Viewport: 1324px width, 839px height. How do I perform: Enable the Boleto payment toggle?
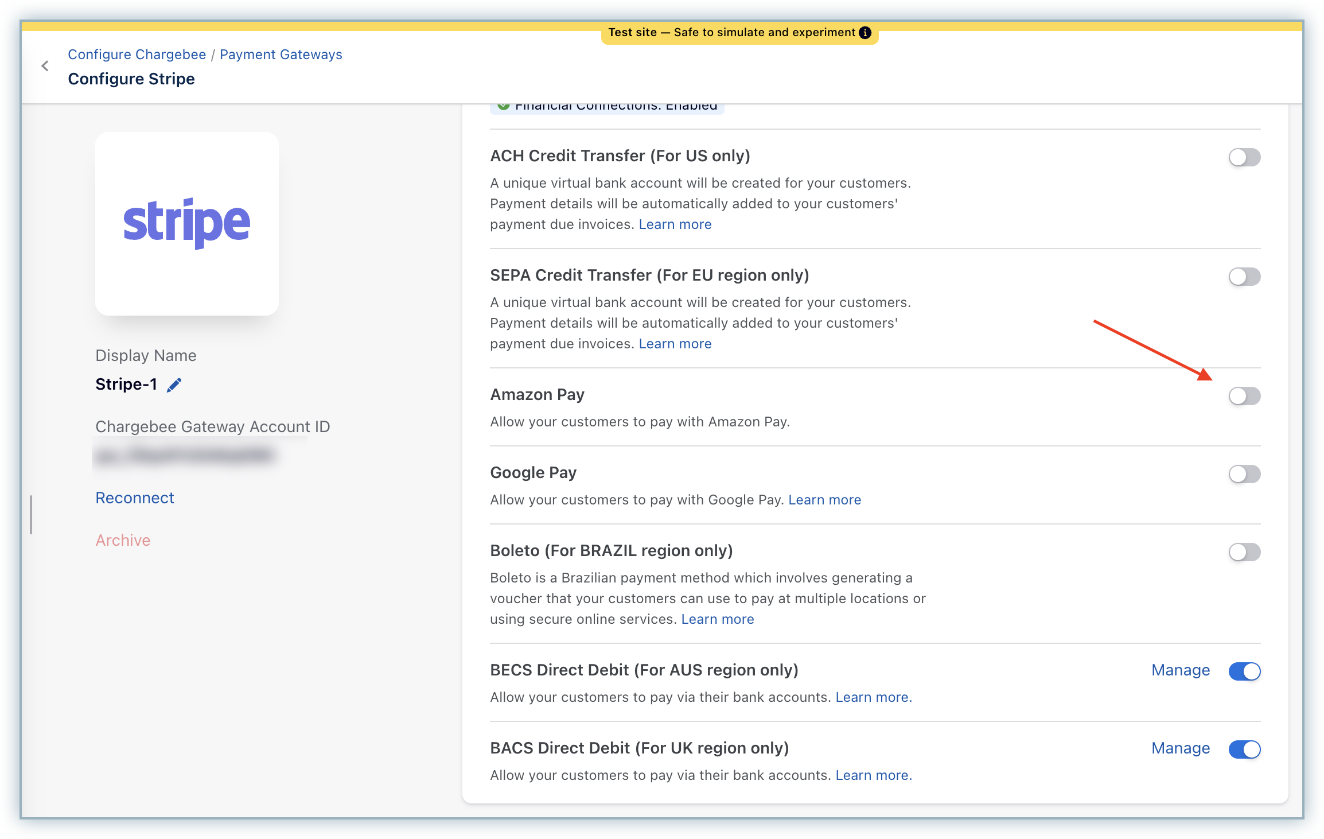(1244, 552)
